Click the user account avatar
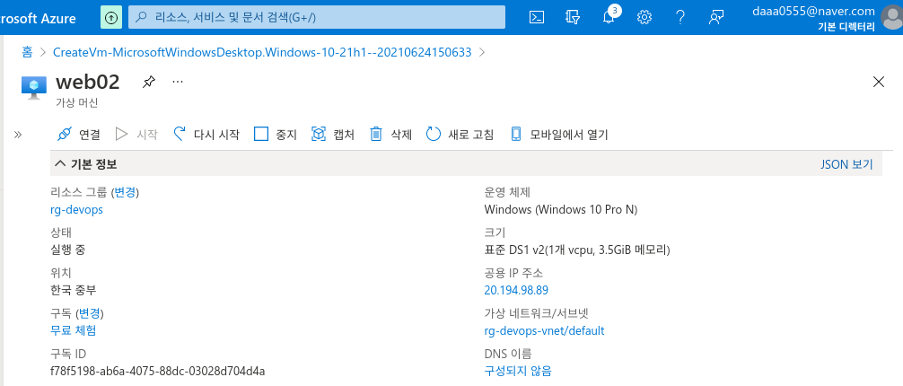 click(x=892, y=17)
